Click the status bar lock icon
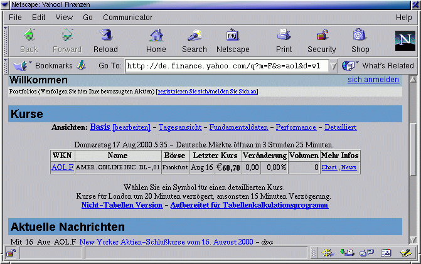Image resolution: width=421 pixels, height=264 pixels. point(11,253)
